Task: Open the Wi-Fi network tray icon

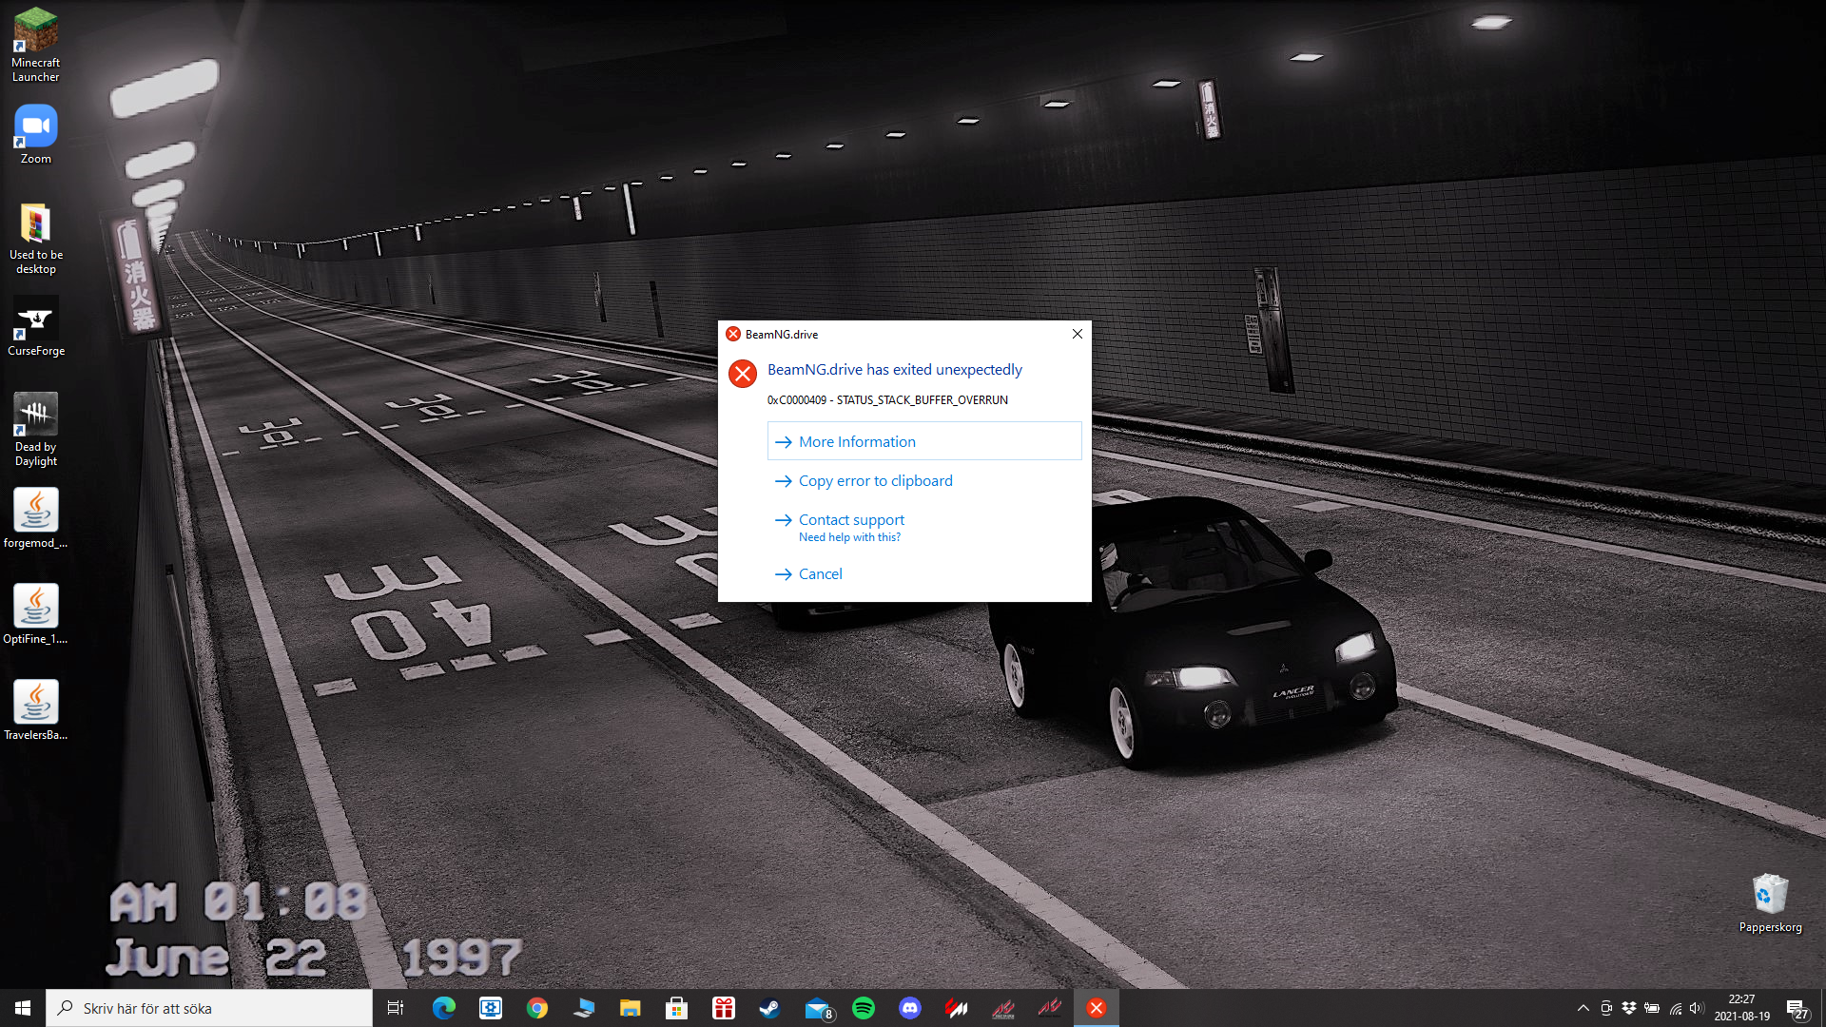Action: [x=1676, y=1008]
